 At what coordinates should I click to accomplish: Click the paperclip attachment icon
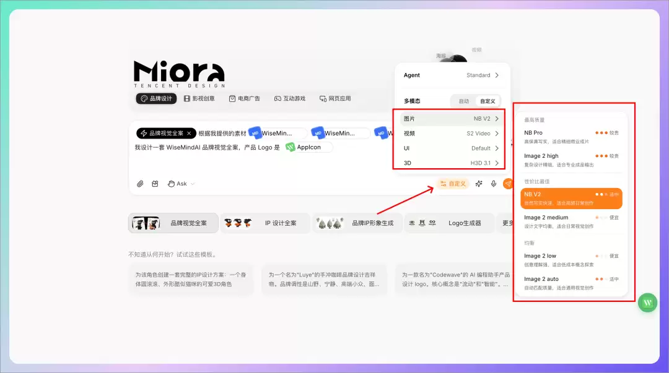pyautogui.click(x=140, y=184)
